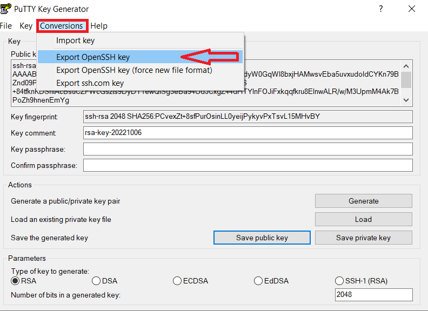This screenshot has width=428, height=311.
Task: Focus the Confirm passphrase input
Action: pos(248,165)
